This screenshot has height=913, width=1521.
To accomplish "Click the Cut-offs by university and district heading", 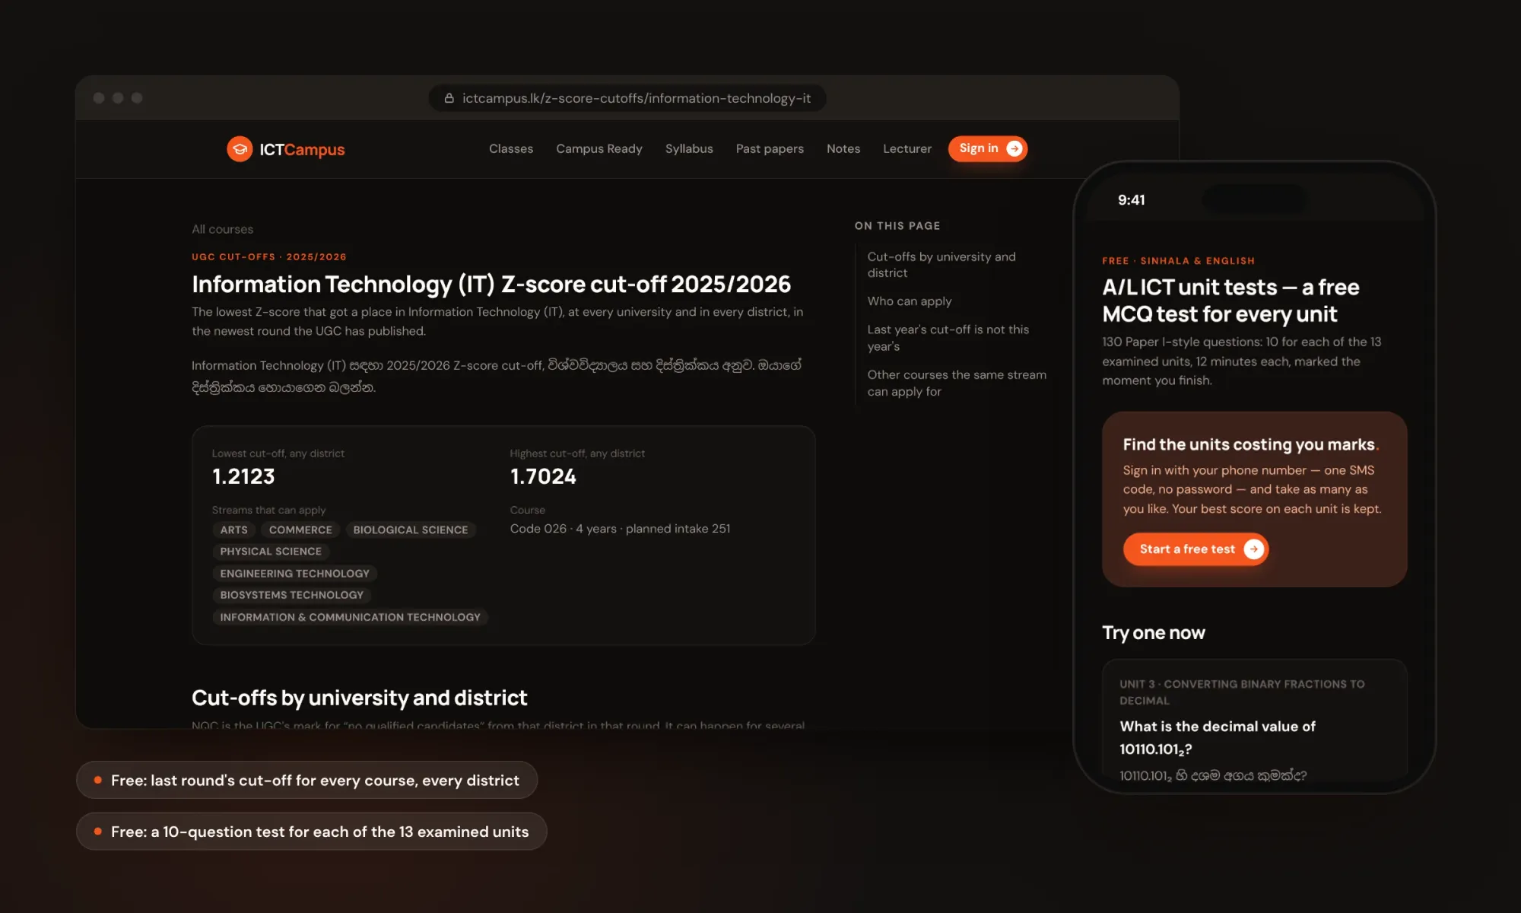I will click(x=359, y=698).
